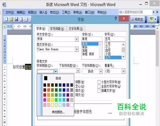Click the 字号 text field showing 五号
This screenshot has width=160, height=126.
[115, 39]
